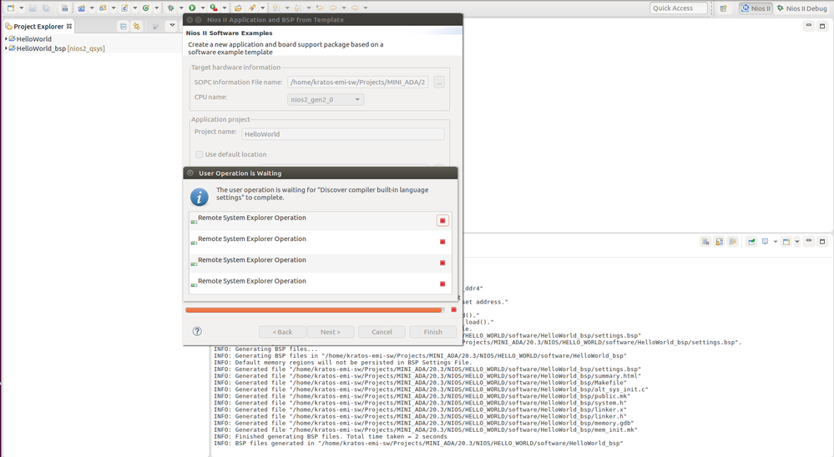834x457 pixels.
Task: Click the Open Element folder icon
Action: pyautogui.click(x=238, y=8)
